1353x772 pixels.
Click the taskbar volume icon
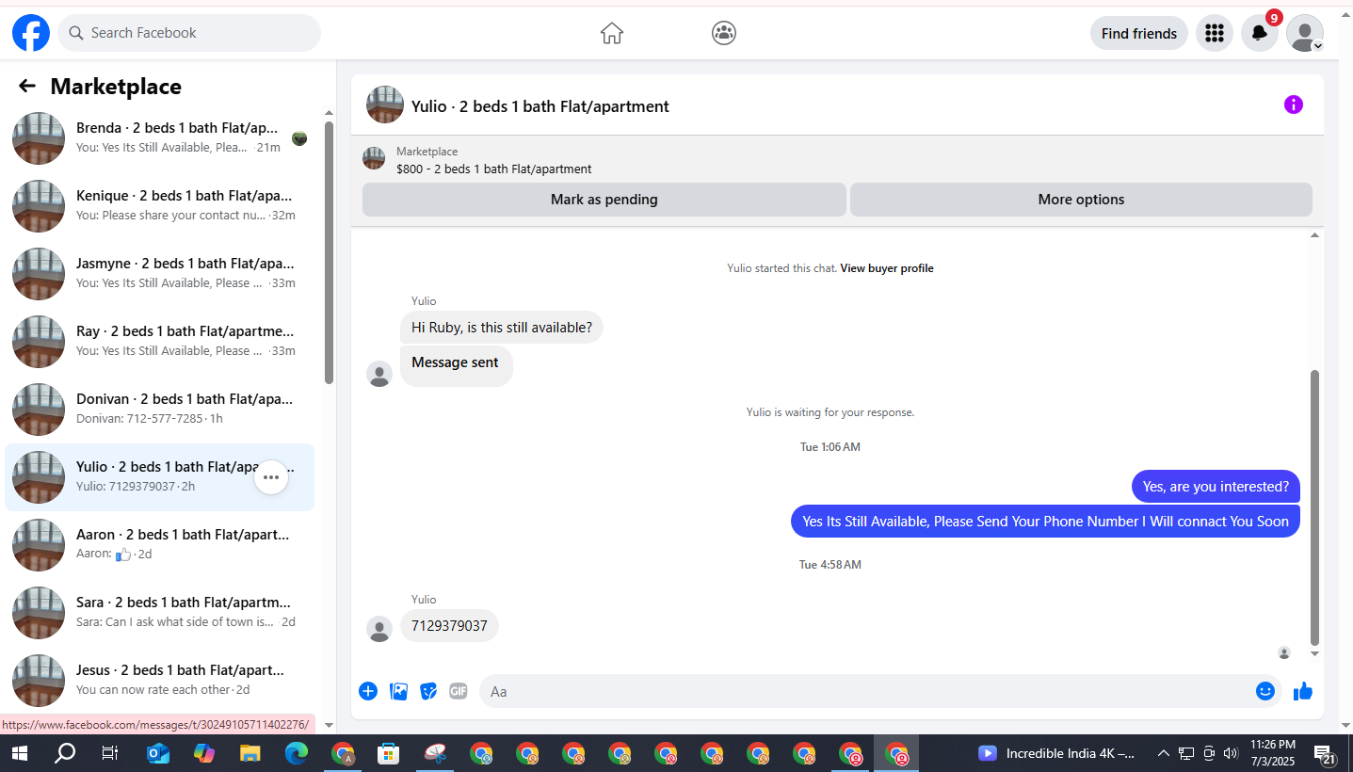point(1230,753)
